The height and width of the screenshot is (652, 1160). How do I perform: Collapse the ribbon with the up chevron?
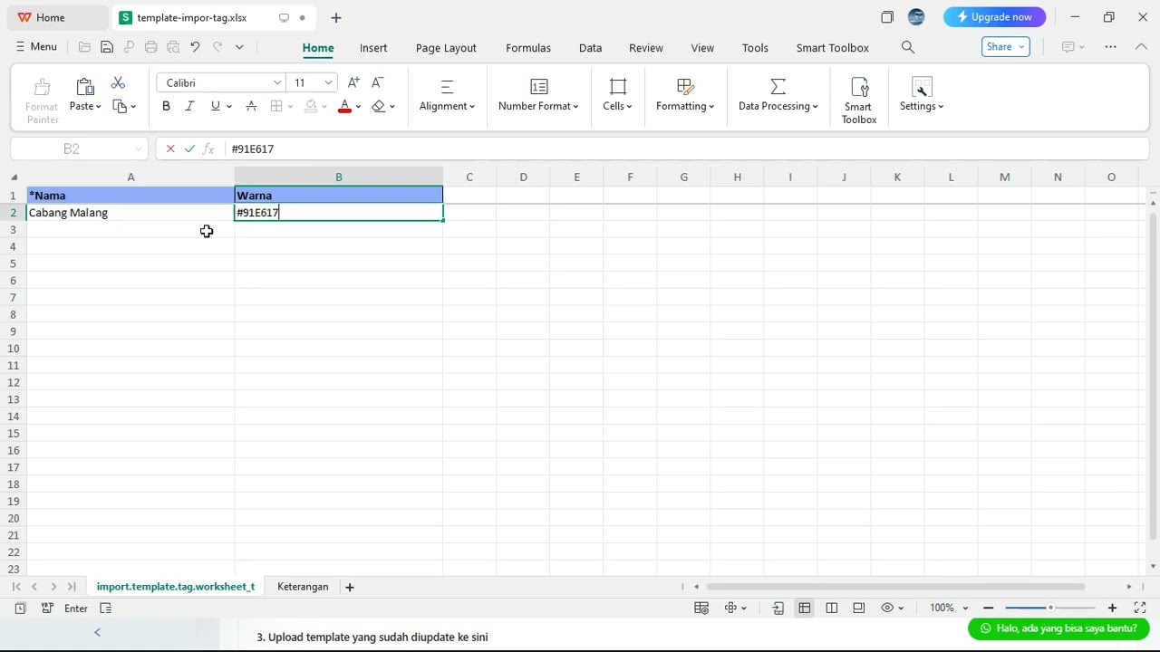(x=1141, y=47)
